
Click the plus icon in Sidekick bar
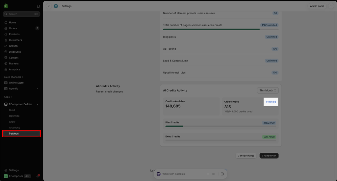pos(208,174)
